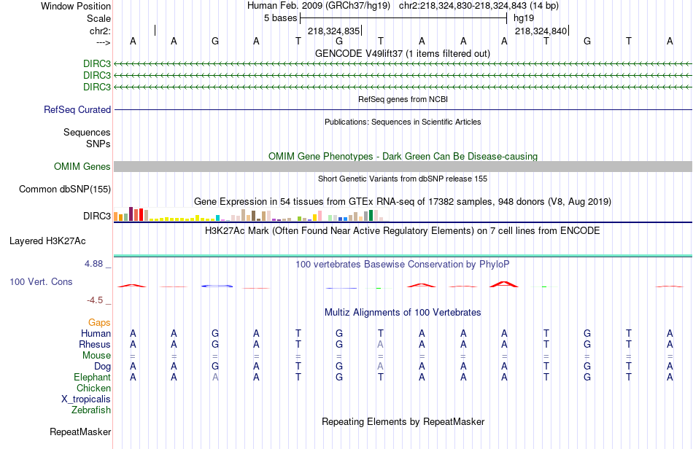
Task: Click the gray OMIM Genes item bar
Action: coord(403,166)
